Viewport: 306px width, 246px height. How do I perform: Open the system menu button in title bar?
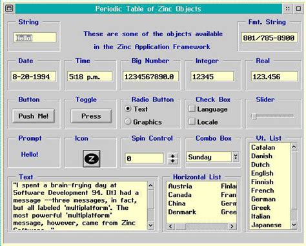pos(9,8)
